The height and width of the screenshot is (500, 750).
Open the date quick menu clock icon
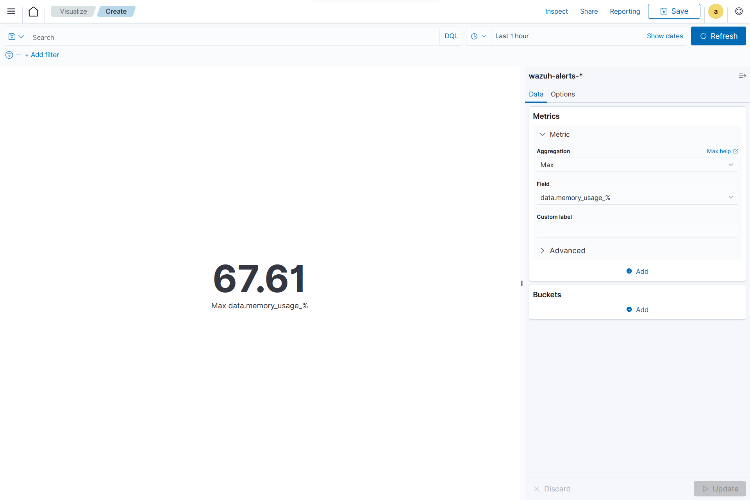pos(479,36)
